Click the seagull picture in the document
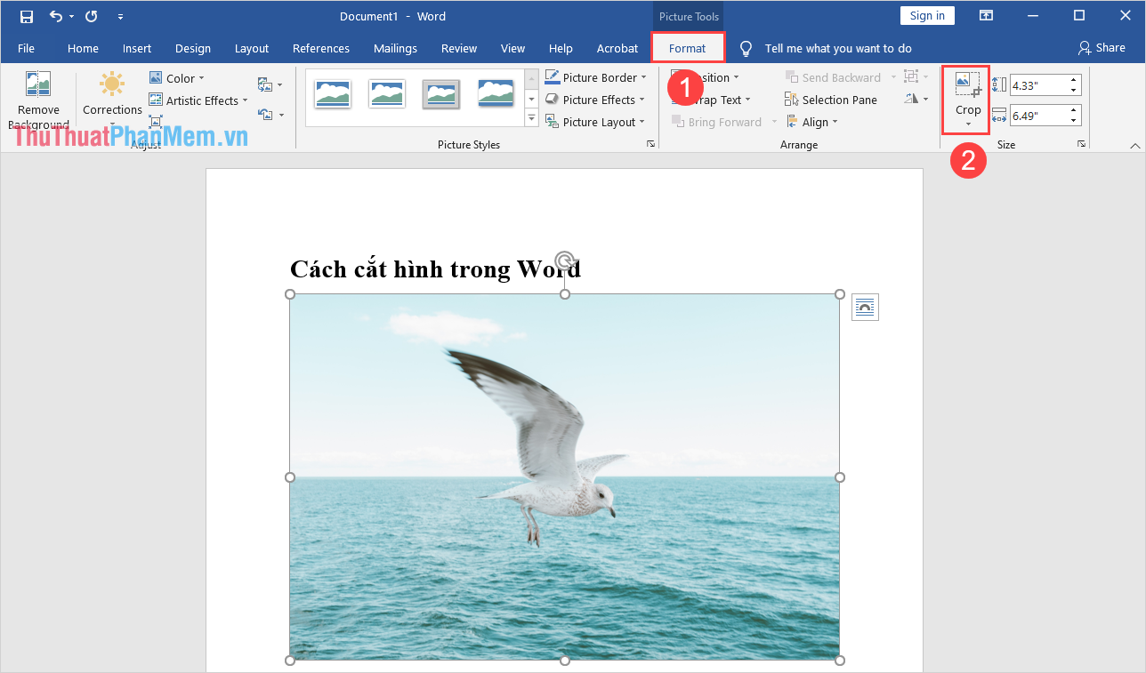The height and width of the screenshot is (673, 1146). [x=564, y=477]
